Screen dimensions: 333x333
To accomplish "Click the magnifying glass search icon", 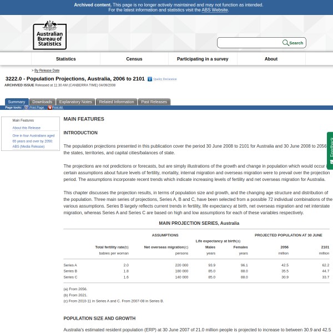I will click(285, 43).
